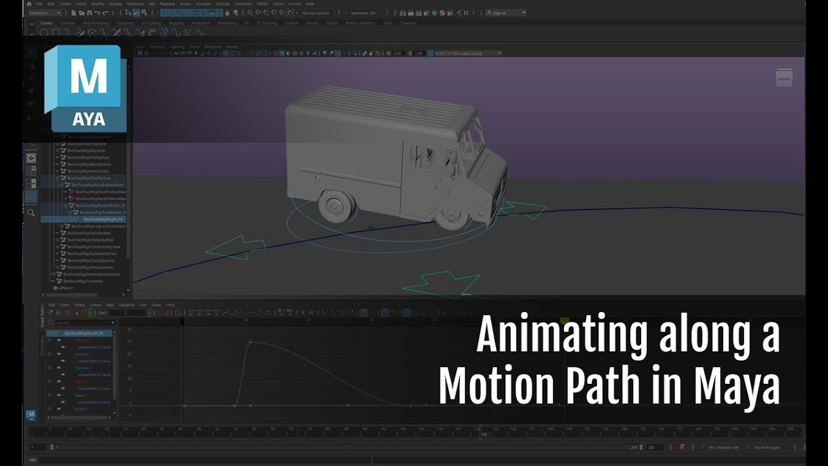
Task: Collapse the BoxTruckRig:RootSystem node in the Outliner
Action: pyautogui.click(x=58, y=178)
